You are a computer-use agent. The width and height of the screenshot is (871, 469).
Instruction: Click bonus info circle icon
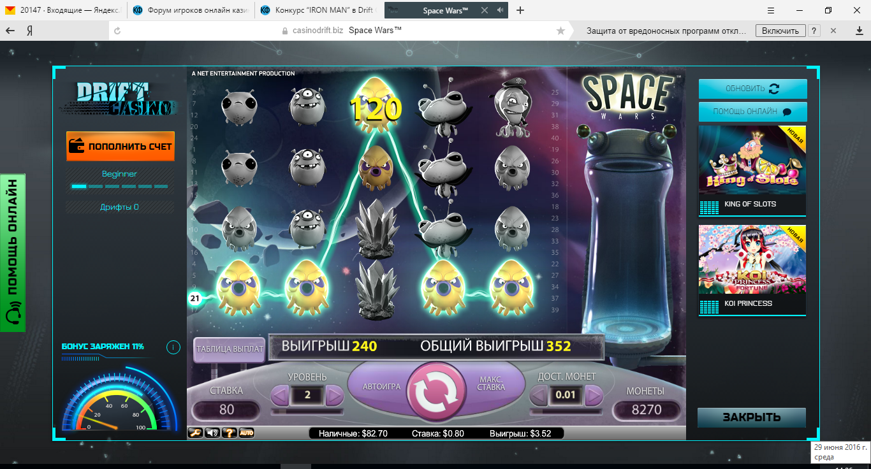click(173, 347)
